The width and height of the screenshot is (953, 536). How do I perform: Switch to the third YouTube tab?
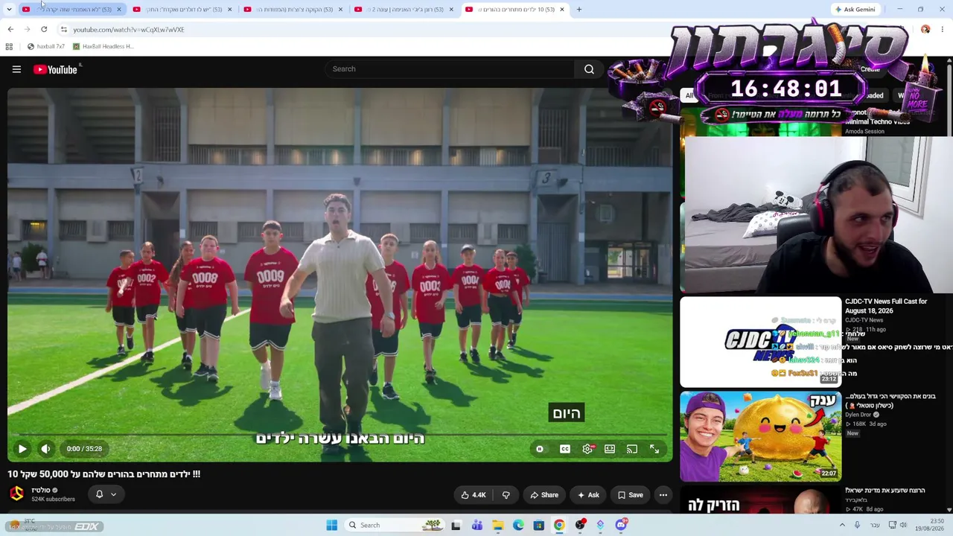click(x=294, y=10)
